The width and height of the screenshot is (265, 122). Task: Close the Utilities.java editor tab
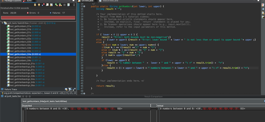coord(95,1)
